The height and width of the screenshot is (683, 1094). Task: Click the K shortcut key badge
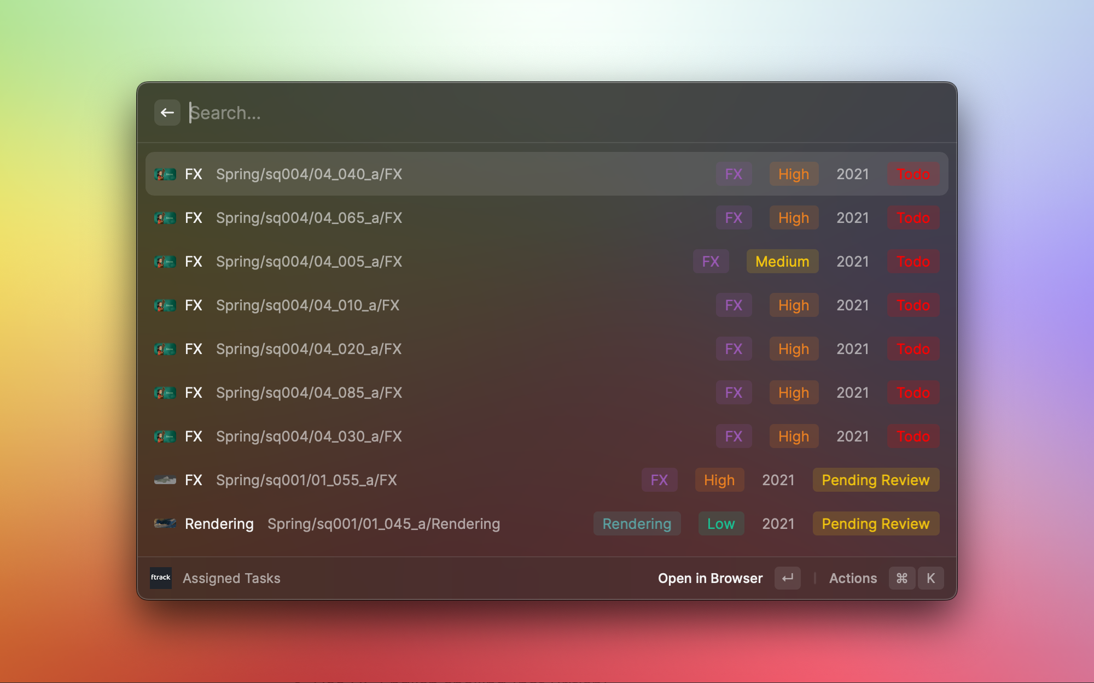[x=930, y=578]
